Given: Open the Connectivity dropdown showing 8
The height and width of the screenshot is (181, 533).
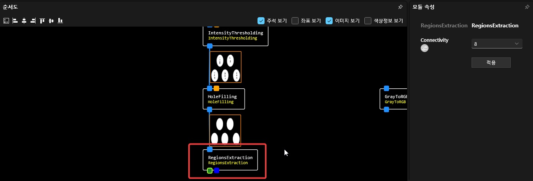Looking at the screenshot, I should point(497,44).
